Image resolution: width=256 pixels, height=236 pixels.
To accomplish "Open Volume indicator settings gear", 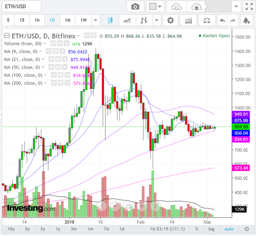I will tap(60, 43).
